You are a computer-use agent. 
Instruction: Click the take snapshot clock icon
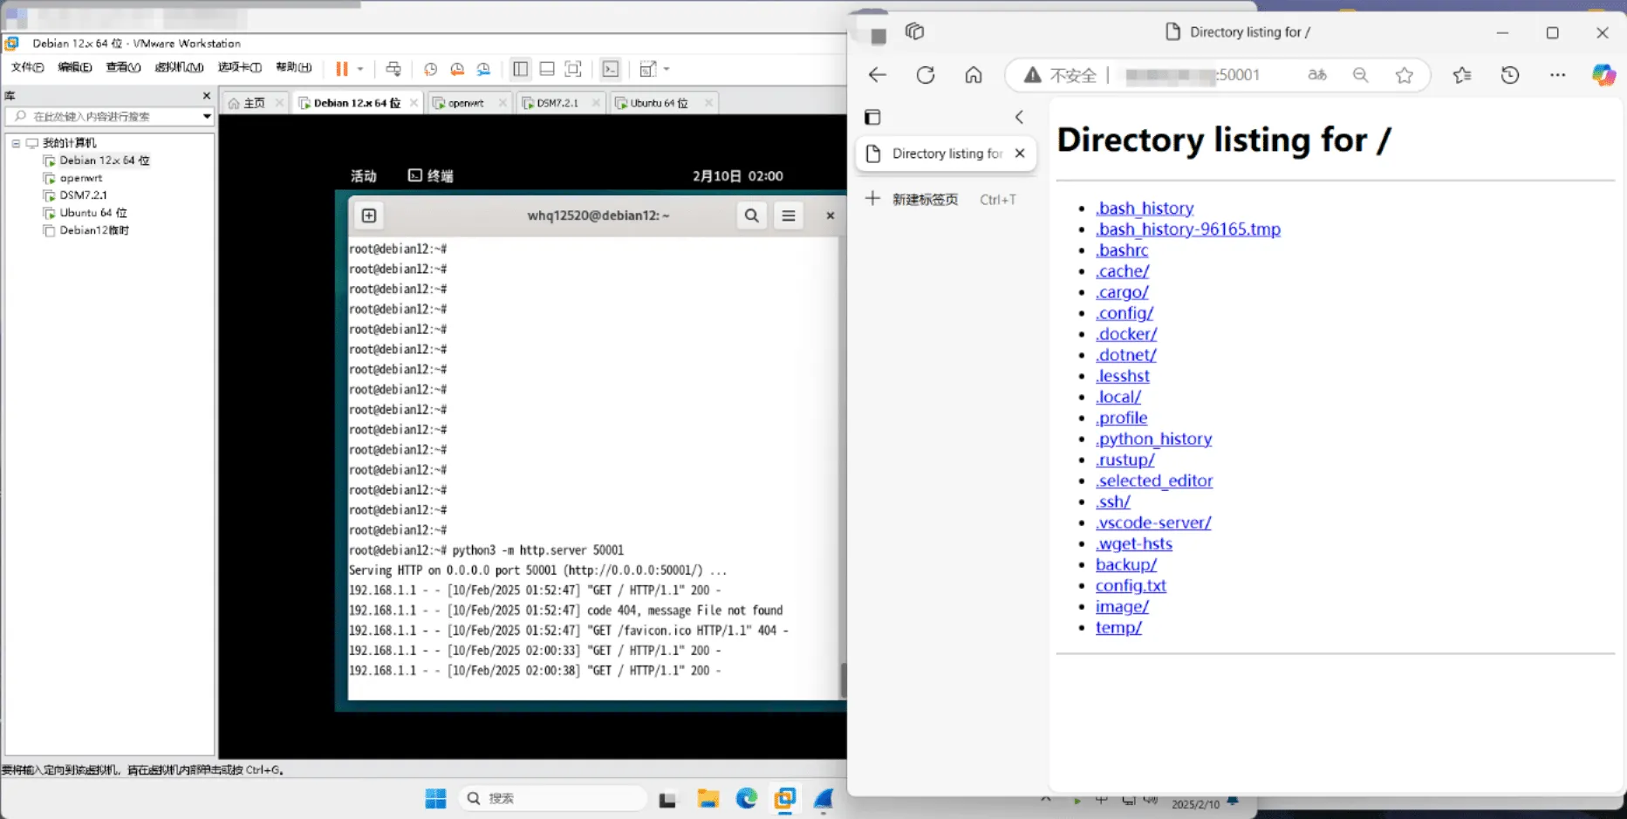[x=430, y=69]
